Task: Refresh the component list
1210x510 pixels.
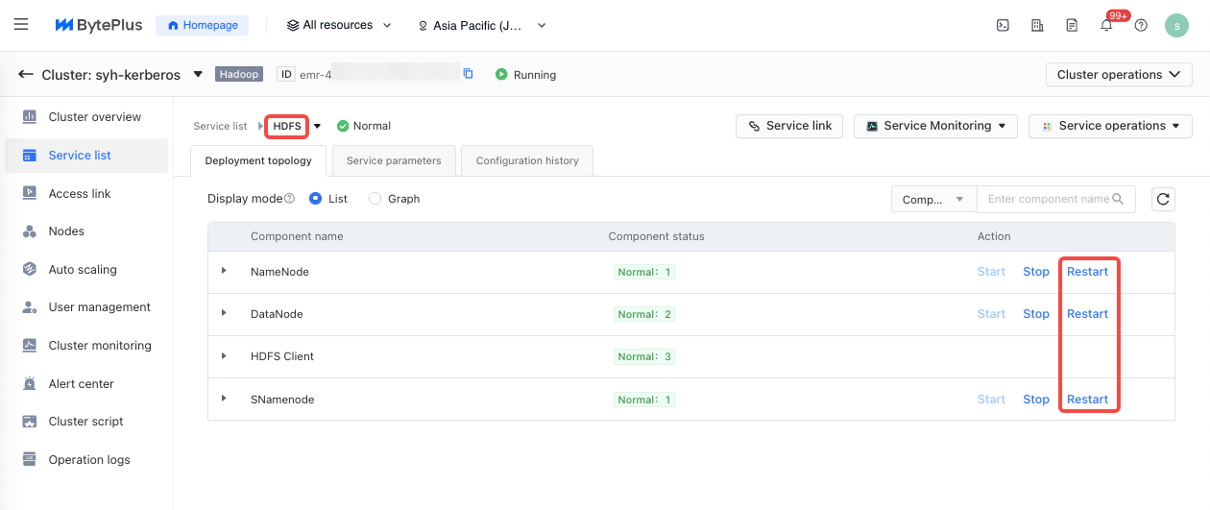Action: pyautogui.click(x=1163, y=199)
